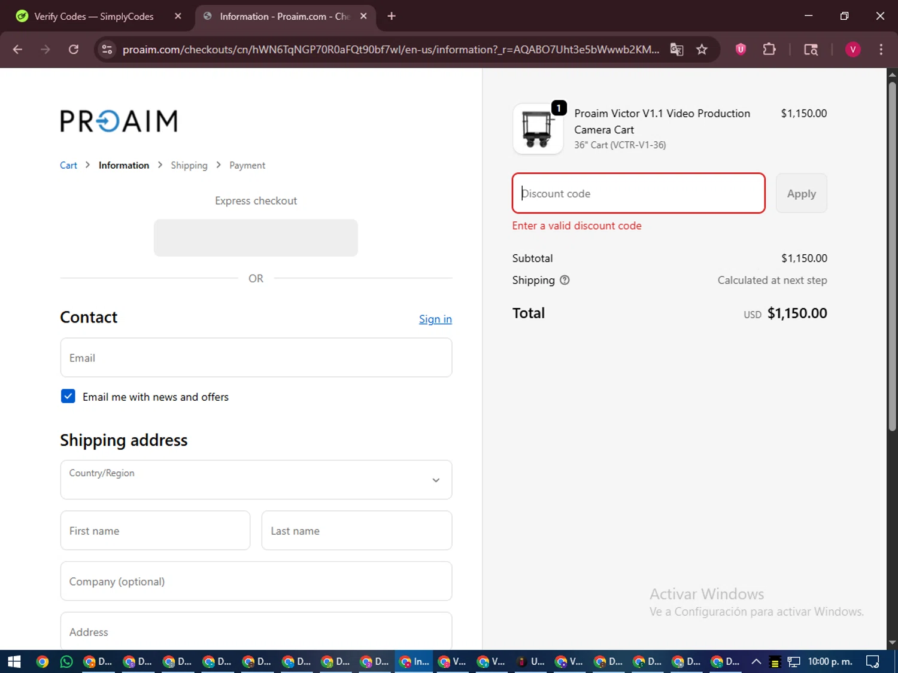Select the Shipping breadcrumb step

tap(189, 165)
